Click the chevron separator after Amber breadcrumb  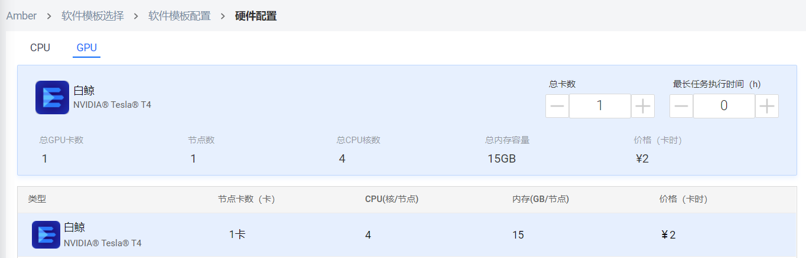tap(49, 16)
